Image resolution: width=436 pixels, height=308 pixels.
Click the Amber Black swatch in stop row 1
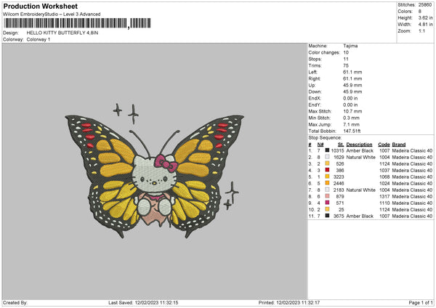pos(327,150)
